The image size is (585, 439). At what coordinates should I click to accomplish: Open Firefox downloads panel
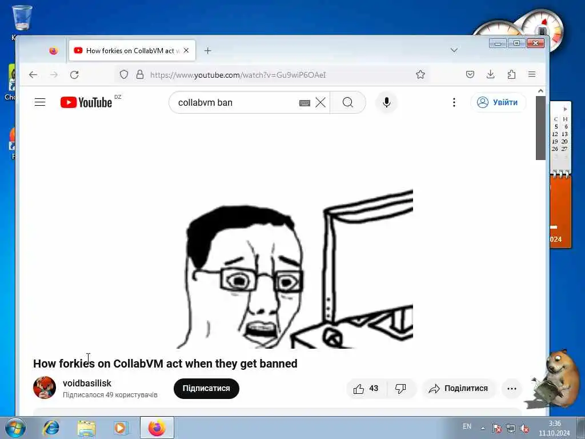pos(491,75)
